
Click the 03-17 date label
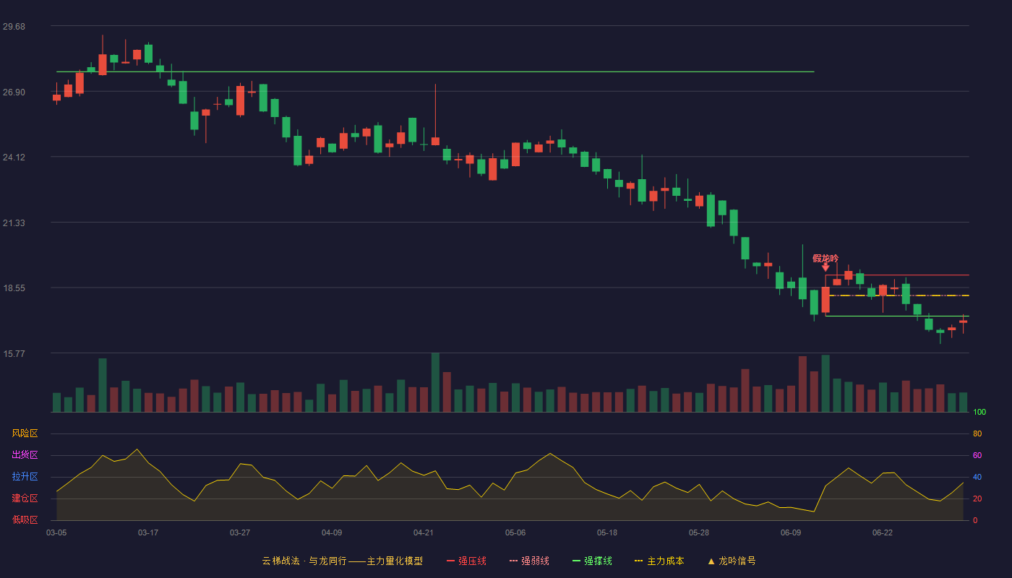148,532
